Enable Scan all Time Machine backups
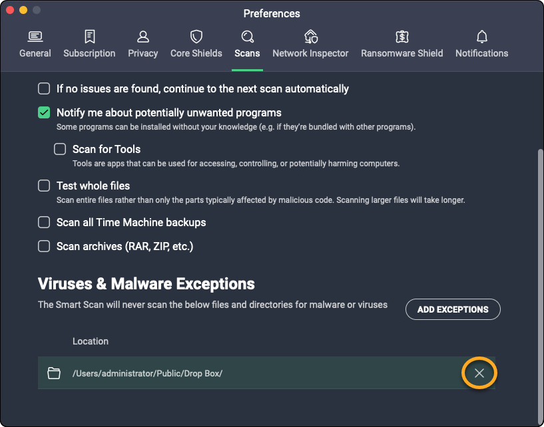The image size is (544, 427). point(44,222)
